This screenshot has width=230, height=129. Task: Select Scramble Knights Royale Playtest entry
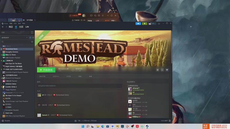point(17,72)
